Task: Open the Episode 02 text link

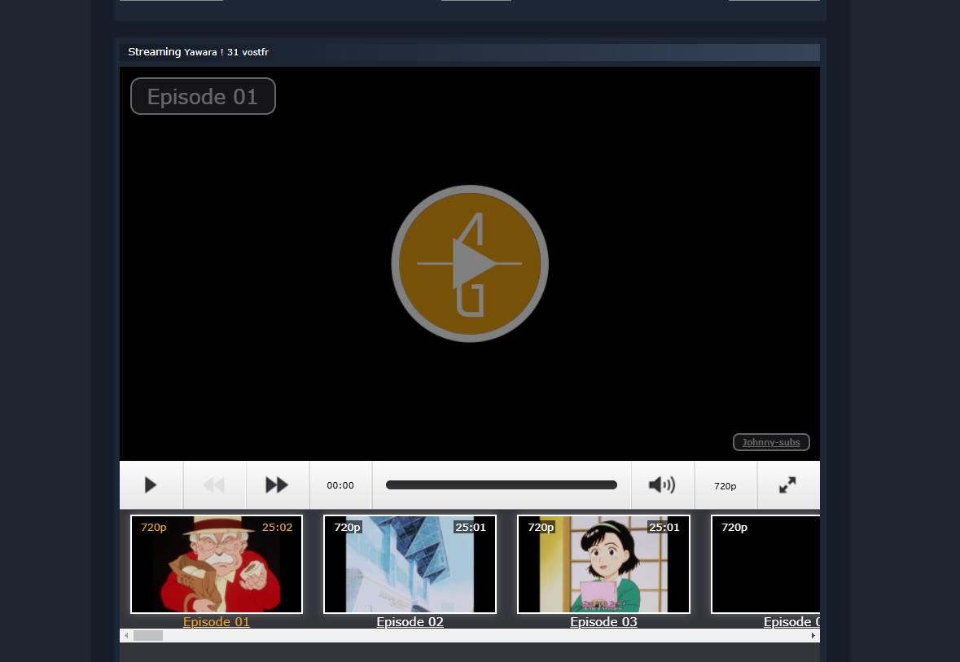Action: coord(410,621)
